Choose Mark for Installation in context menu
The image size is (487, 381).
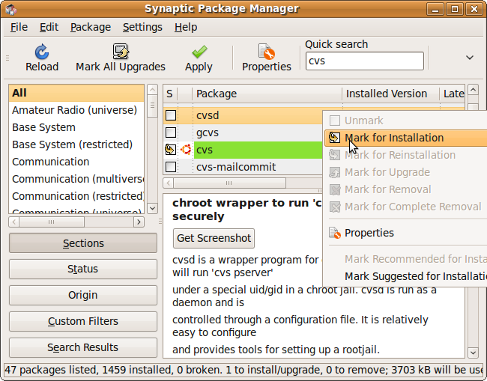coord(405,138)
